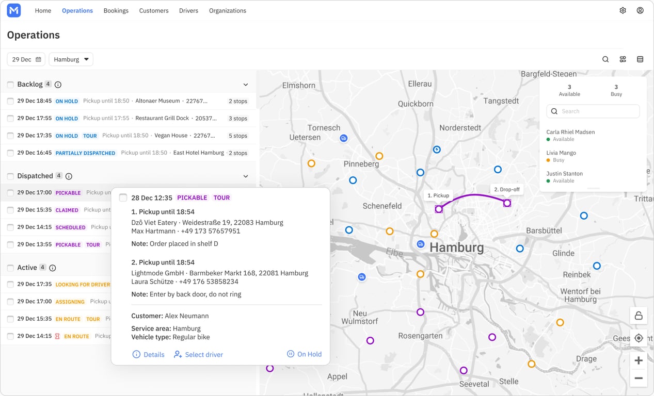654x396 pixels.
Task: Click hourglass icon on 29 Dec 14:15 En Route row
Action: point(57,336)
